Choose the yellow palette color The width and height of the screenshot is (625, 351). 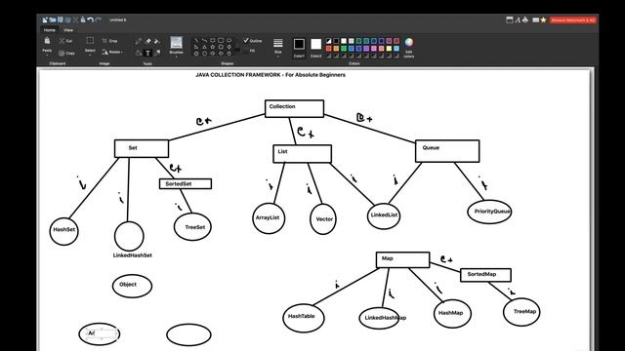pos(389,49)
